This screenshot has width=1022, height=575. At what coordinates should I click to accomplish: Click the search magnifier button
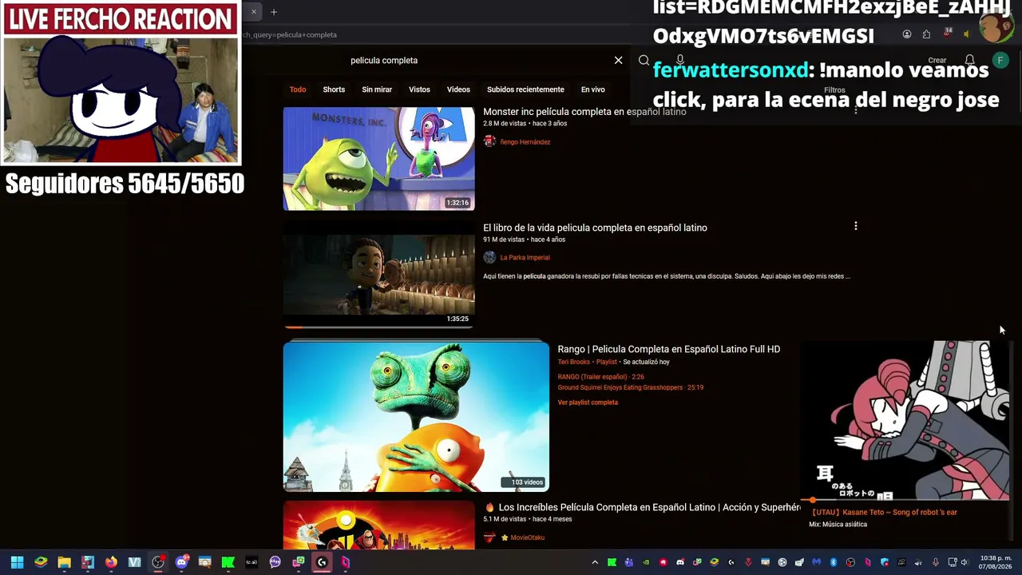644,60
